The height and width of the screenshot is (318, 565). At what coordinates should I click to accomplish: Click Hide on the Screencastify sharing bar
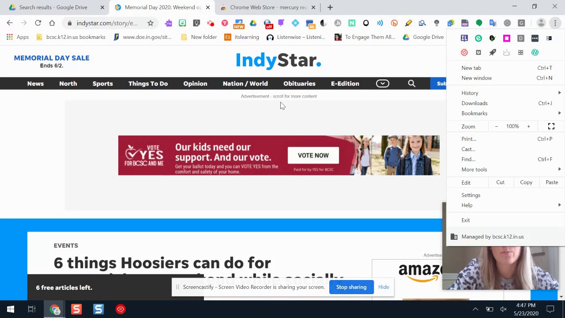tap(384, 287)
